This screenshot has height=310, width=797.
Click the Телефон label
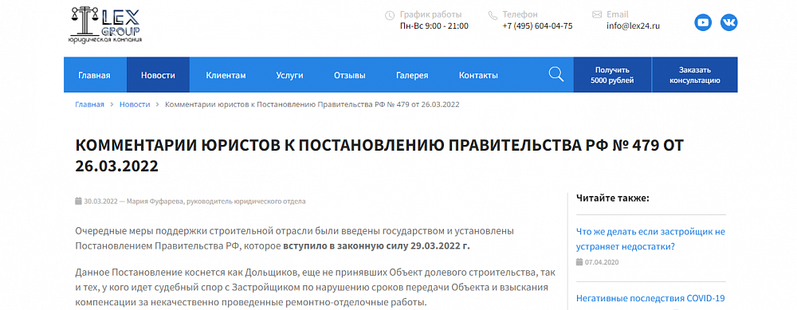click(x=520, y=14)
